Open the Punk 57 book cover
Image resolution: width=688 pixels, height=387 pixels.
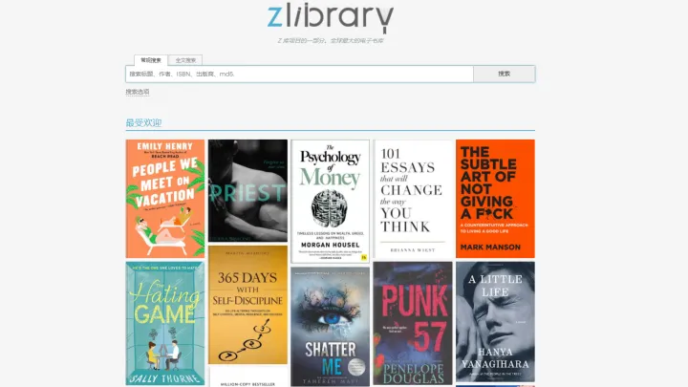pyautogui.click(x=413, y=324)
